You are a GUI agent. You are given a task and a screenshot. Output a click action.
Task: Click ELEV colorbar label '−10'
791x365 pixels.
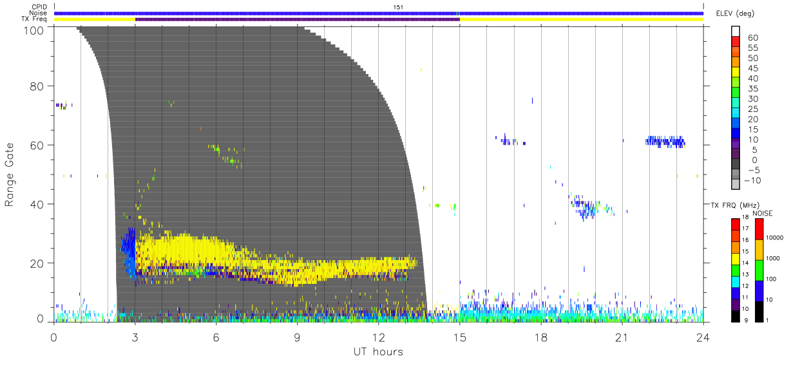tap(751, 180)
